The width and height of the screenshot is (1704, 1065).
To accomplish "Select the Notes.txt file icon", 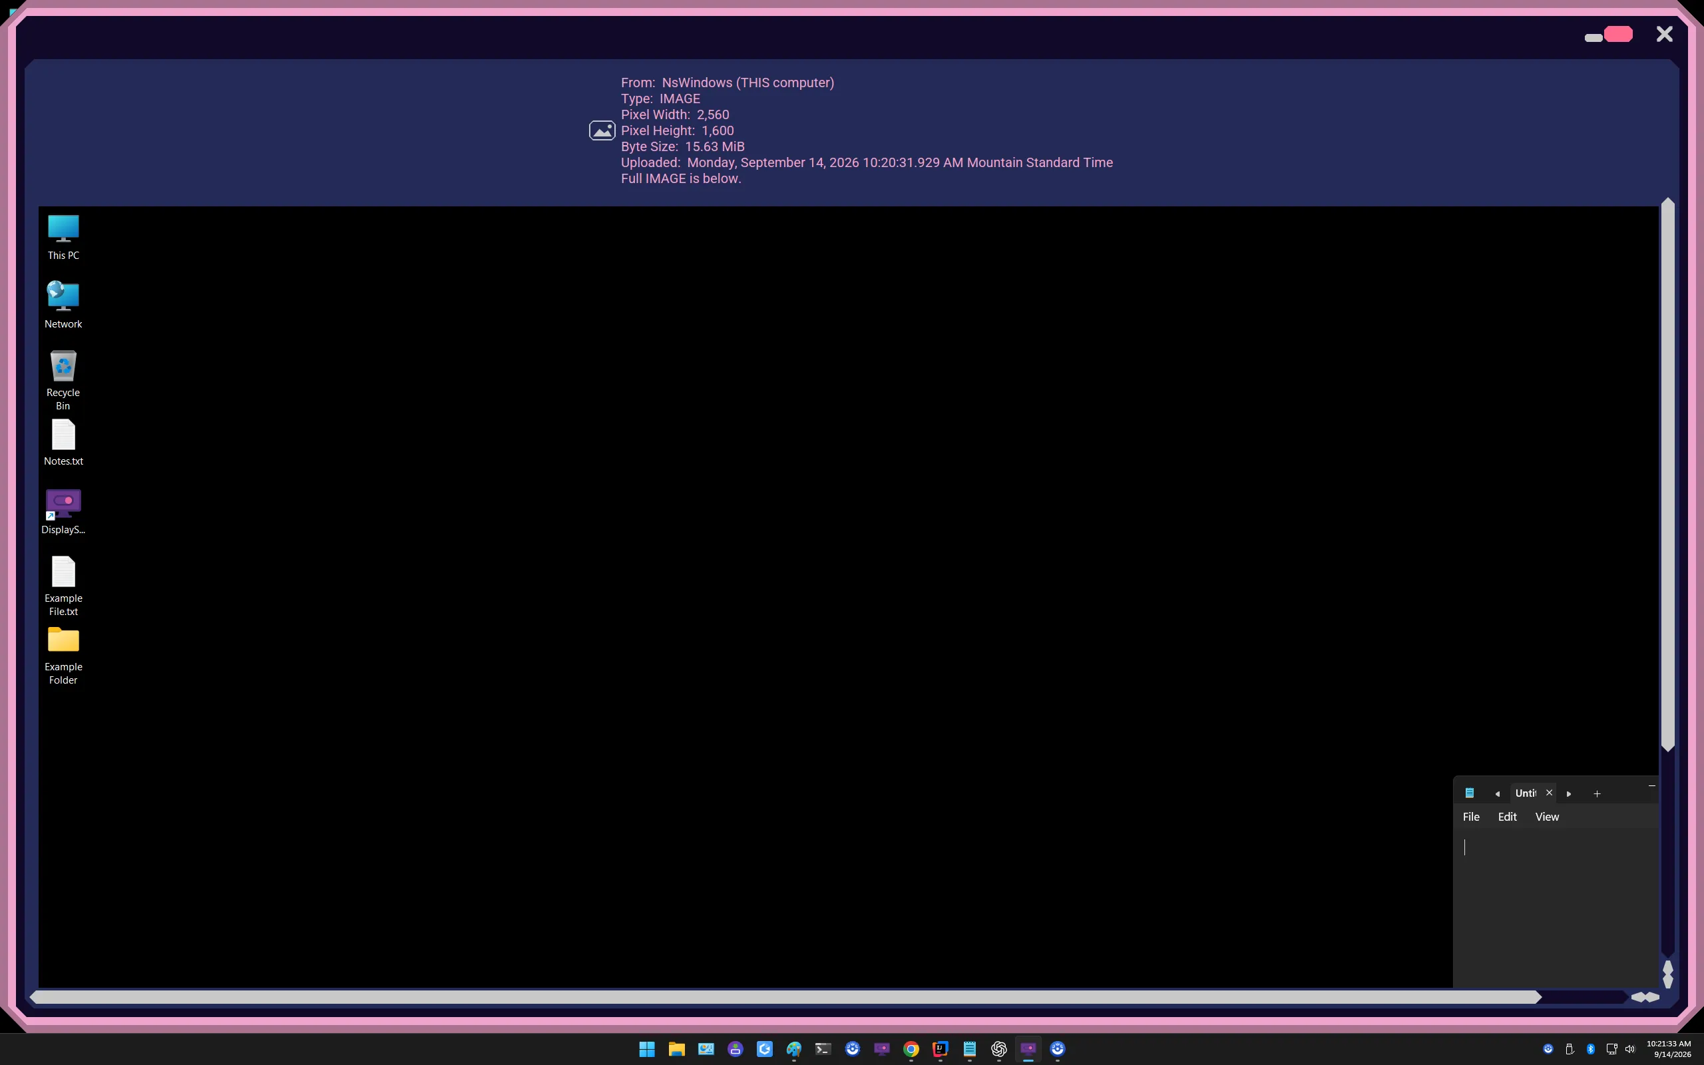I will tap(63, 443).
